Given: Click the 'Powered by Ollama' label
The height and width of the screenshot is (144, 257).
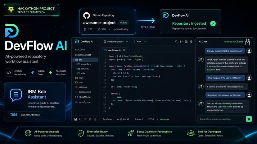Looking at the screenshot, I should pos(233,42).
